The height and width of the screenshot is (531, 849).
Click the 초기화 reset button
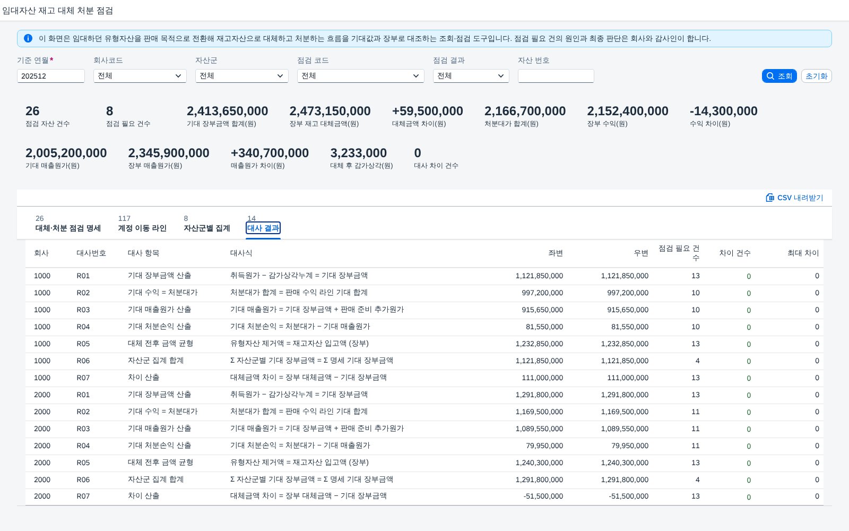point(816,76)
